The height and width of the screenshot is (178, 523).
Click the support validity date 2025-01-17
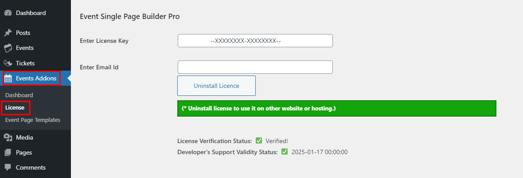coord(319,152)
